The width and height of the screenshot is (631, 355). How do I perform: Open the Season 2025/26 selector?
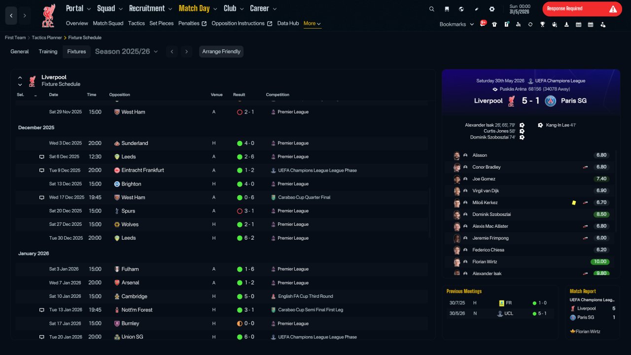click(127, 51)
